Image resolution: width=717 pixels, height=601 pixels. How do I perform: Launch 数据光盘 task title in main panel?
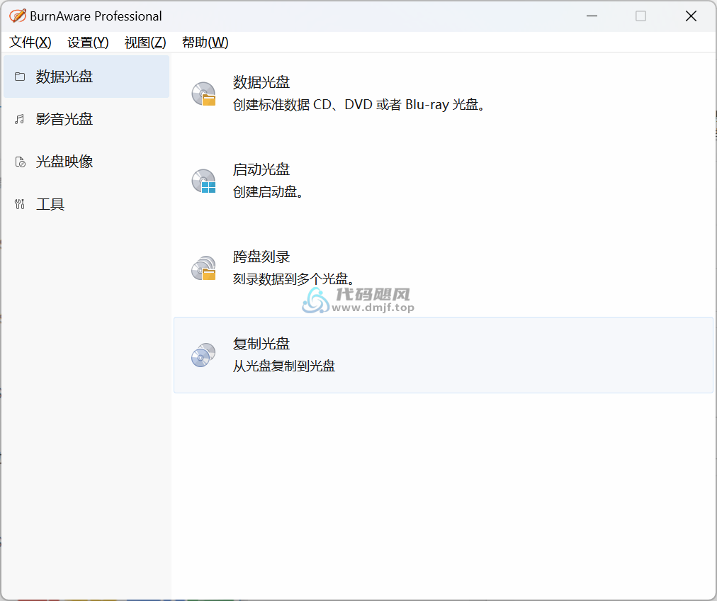pyautogui.click(x=261, y=82)
